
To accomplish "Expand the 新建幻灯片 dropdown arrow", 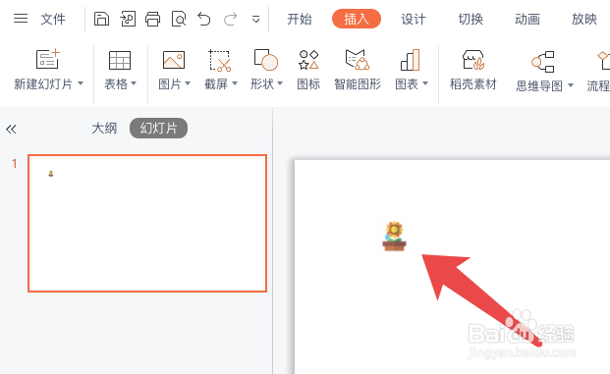I will (81, 83).
